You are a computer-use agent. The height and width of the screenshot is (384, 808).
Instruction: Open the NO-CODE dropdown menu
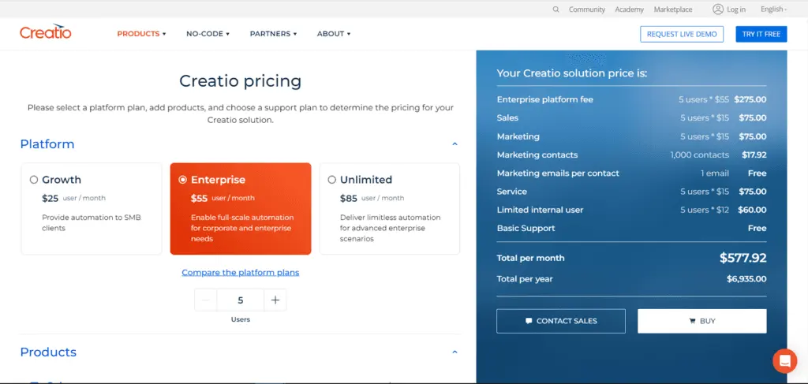[208, 34]
